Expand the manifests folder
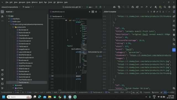 (x=9, y=19)
